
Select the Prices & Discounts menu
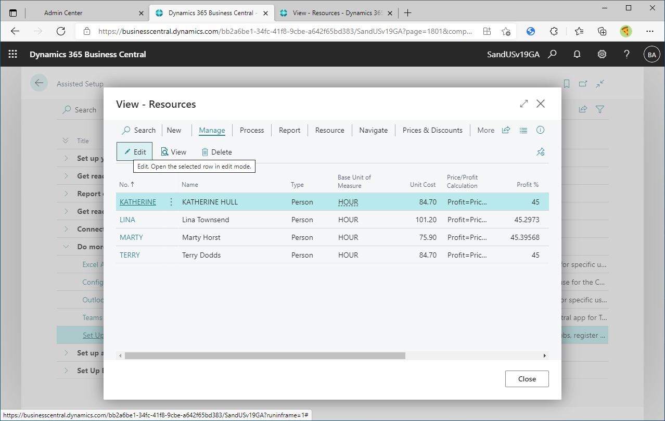[x=432, y=130]
